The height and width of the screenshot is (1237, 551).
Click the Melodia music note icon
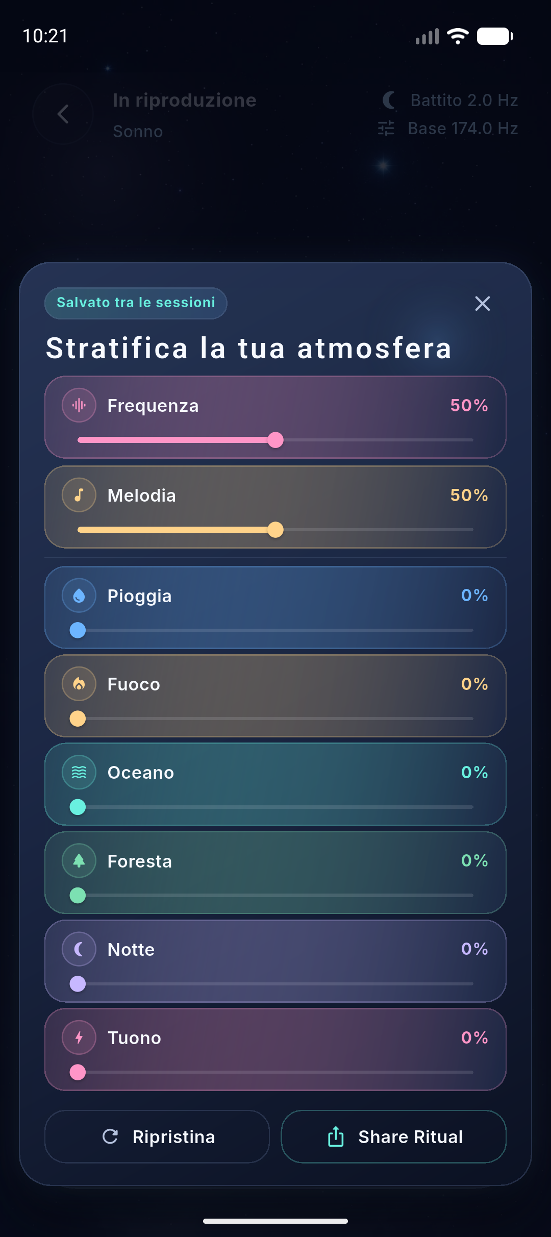[78, 495]
